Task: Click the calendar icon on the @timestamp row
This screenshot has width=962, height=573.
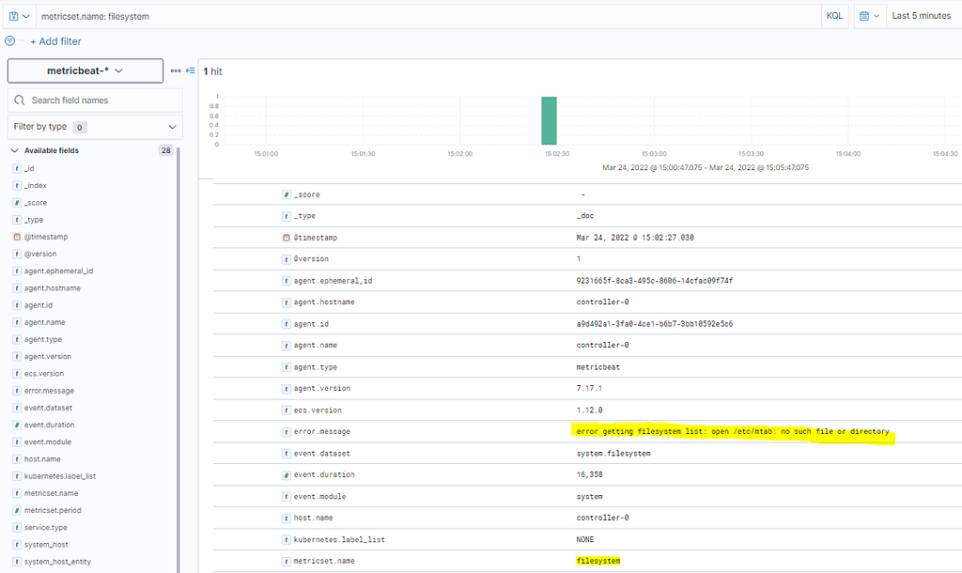Action: [287, 237]
